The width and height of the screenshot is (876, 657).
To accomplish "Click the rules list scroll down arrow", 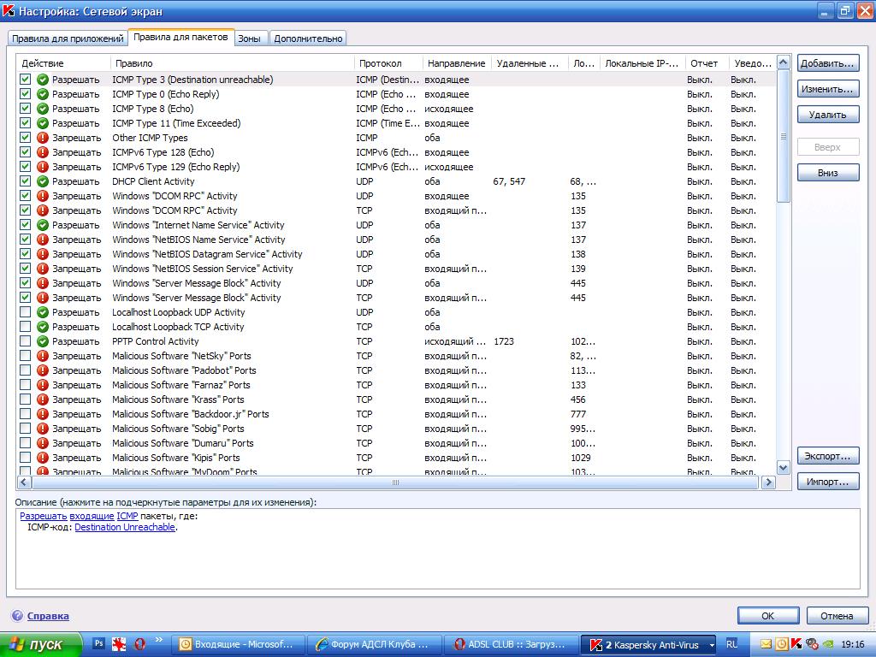I will click(x=784, y=468).
